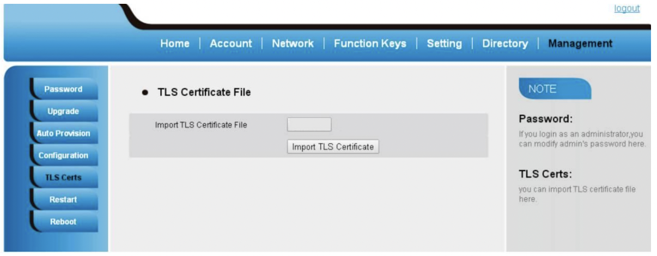Click the logout link
Viewport: 657px width, 256px height.
[626, 9]
